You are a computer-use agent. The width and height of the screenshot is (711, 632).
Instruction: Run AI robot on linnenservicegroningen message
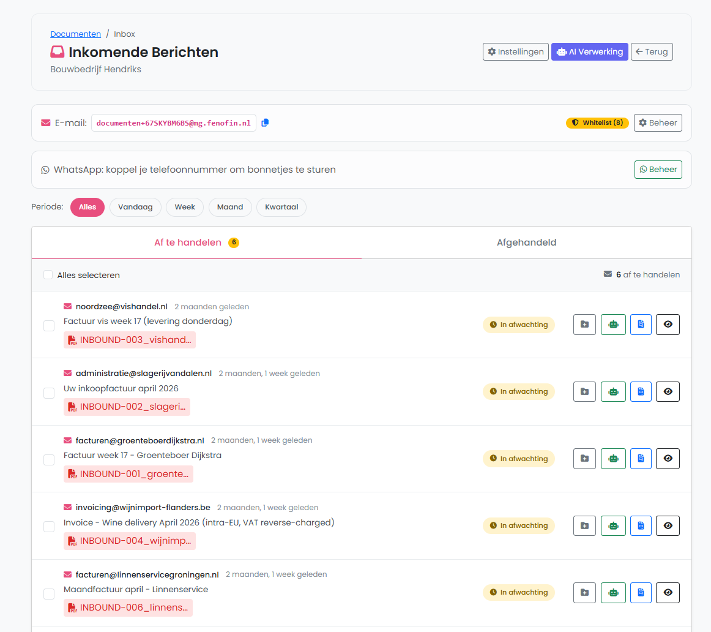[x=613, y=593]
